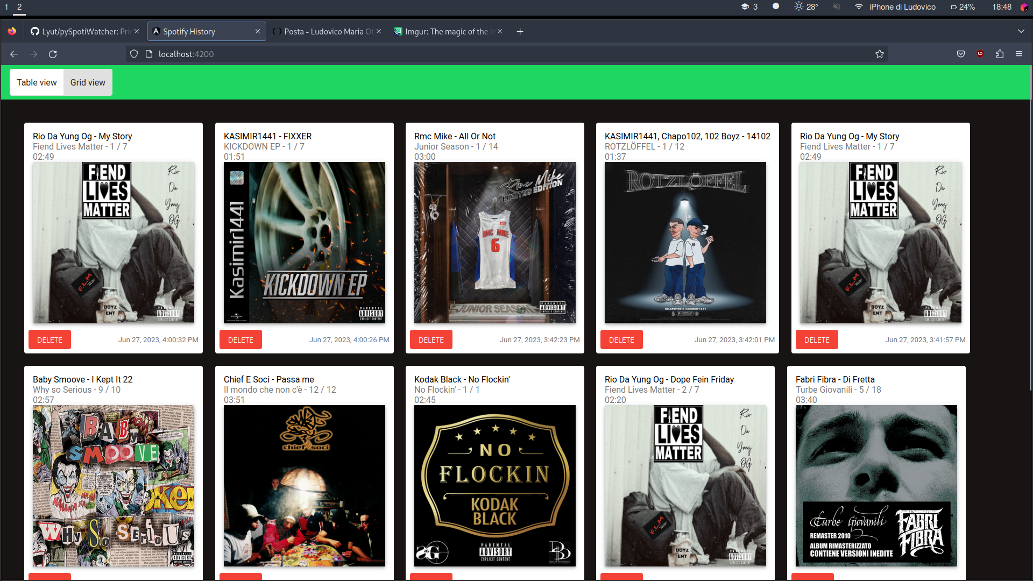Switch to Table view
1033x581 pixels.
37,82
